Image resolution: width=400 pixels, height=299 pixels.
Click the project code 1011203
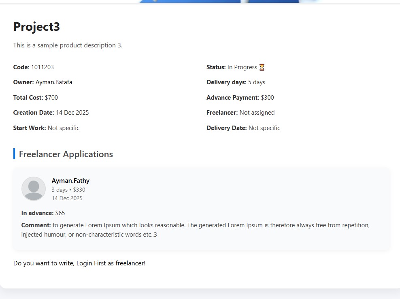click(x=43, y=67)
